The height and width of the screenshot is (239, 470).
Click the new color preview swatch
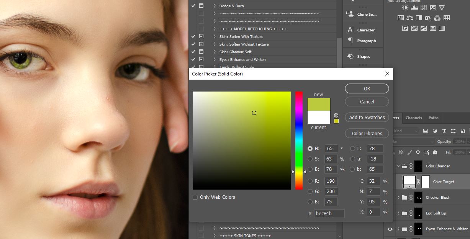319,104
